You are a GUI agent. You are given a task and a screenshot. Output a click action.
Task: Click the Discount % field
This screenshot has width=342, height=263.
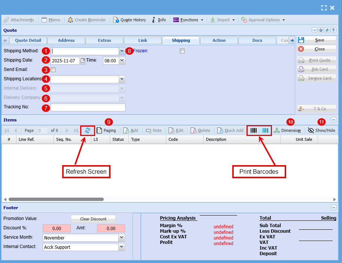pos(57,228)
